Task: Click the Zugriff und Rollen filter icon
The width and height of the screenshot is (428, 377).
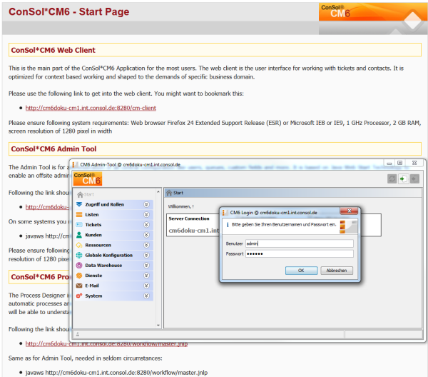Action: pos(79,204)
